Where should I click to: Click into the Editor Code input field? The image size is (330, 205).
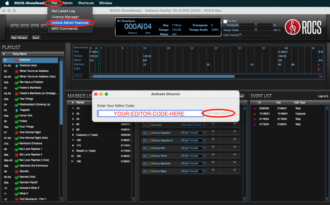pos(150,113)
